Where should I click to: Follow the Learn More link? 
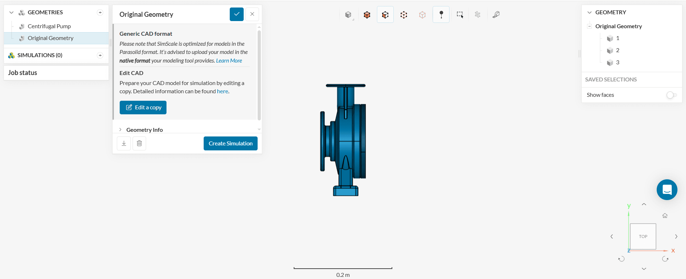(229, 61)
